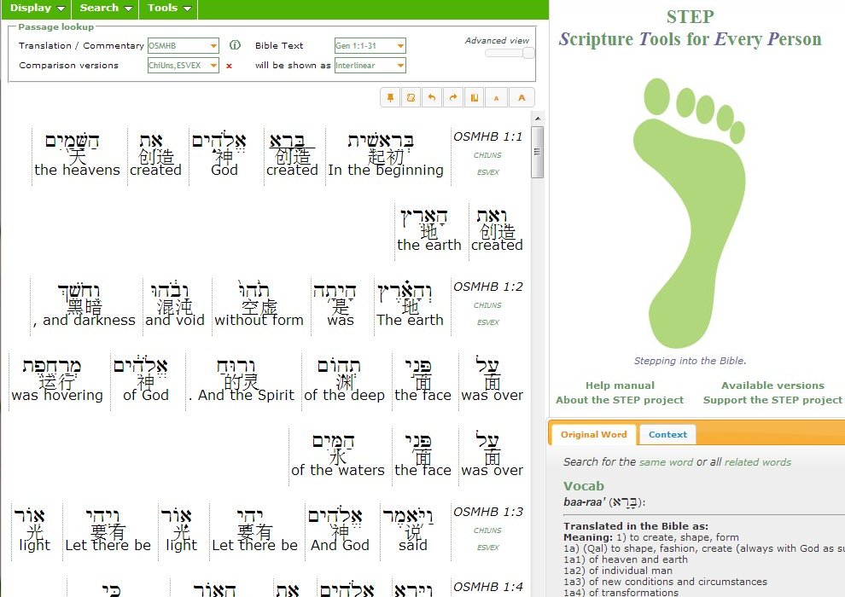Click the OSMHB 1:3 verse reference
This screenshot has width=845, height=597.
click(487, 512)
